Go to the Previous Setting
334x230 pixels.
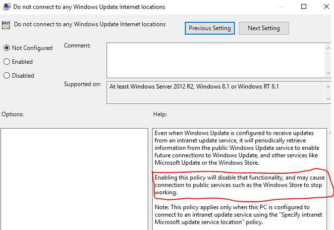210,28
